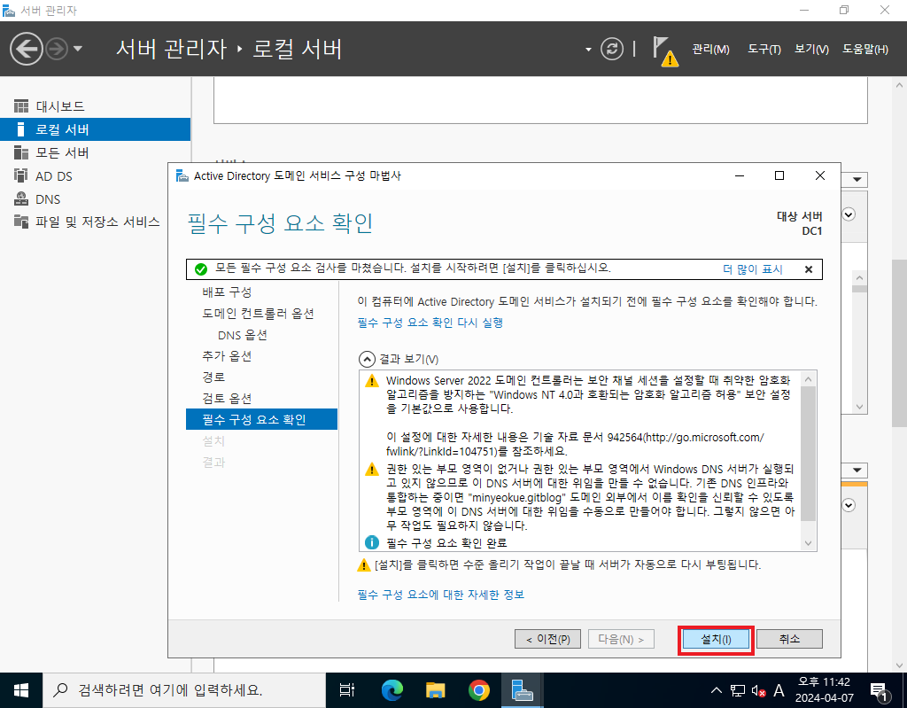Click the AD DS sidebar icon
This screenshot has height=708, width=907.
coord(21,175)
